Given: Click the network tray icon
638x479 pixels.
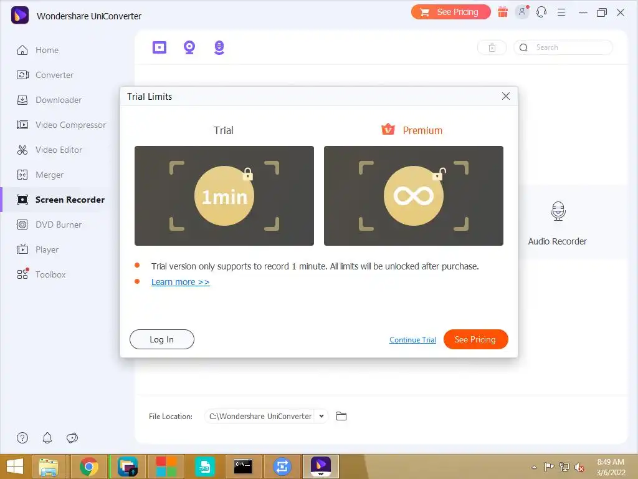Looking at the screenshot, I should (x=564, y=467).
